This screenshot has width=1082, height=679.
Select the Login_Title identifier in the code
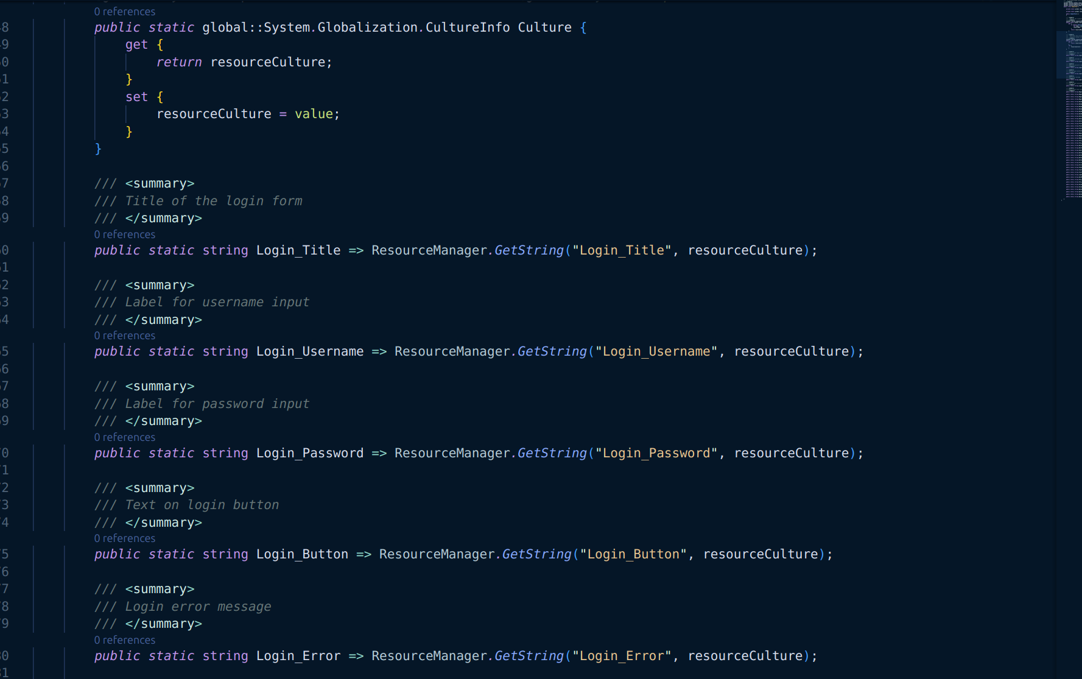(x=298, y=250)
